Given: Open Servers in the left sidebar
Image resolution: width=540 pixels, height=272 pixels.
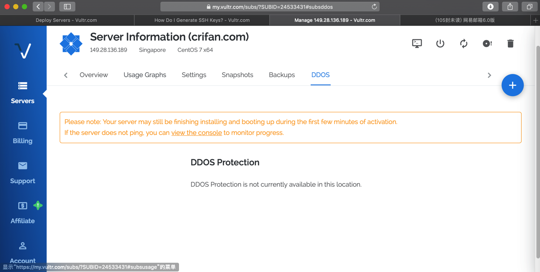Looking at the screenshot, I should [23, 93].
